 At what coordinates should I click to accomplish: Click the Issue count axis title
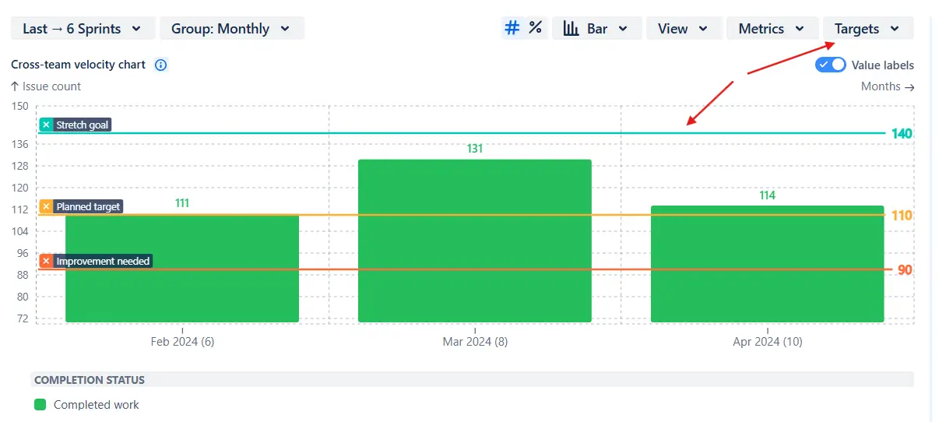pos(46,86)
